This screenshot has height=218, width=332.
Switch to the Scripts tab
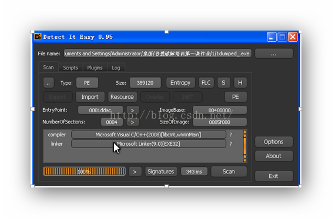tap(71, 68)
